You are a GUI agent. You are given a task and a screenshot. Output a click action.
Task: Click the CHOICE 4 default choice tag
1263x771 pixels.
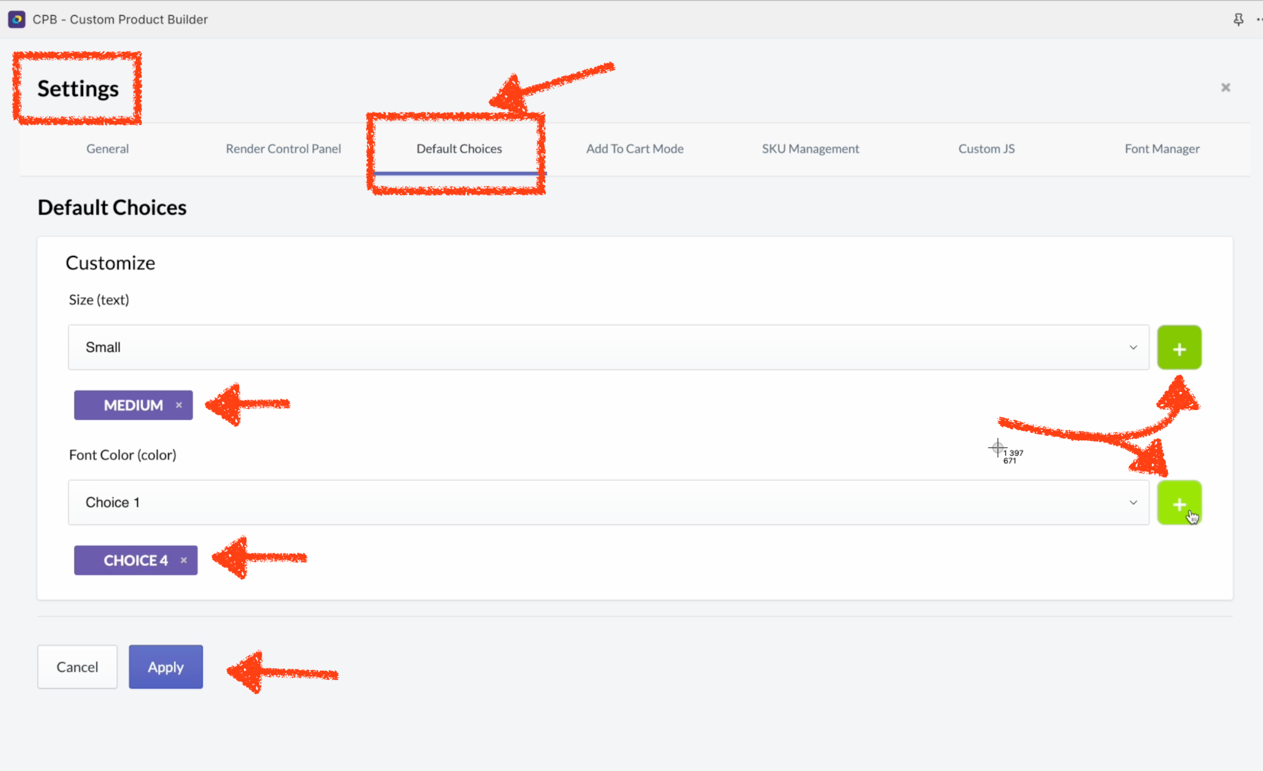click(x=136, y=560)
